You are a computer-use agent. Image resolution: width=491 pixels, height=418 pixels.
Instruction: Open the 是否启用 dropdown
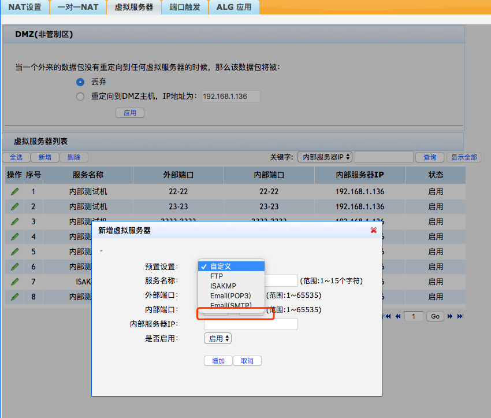218,338
